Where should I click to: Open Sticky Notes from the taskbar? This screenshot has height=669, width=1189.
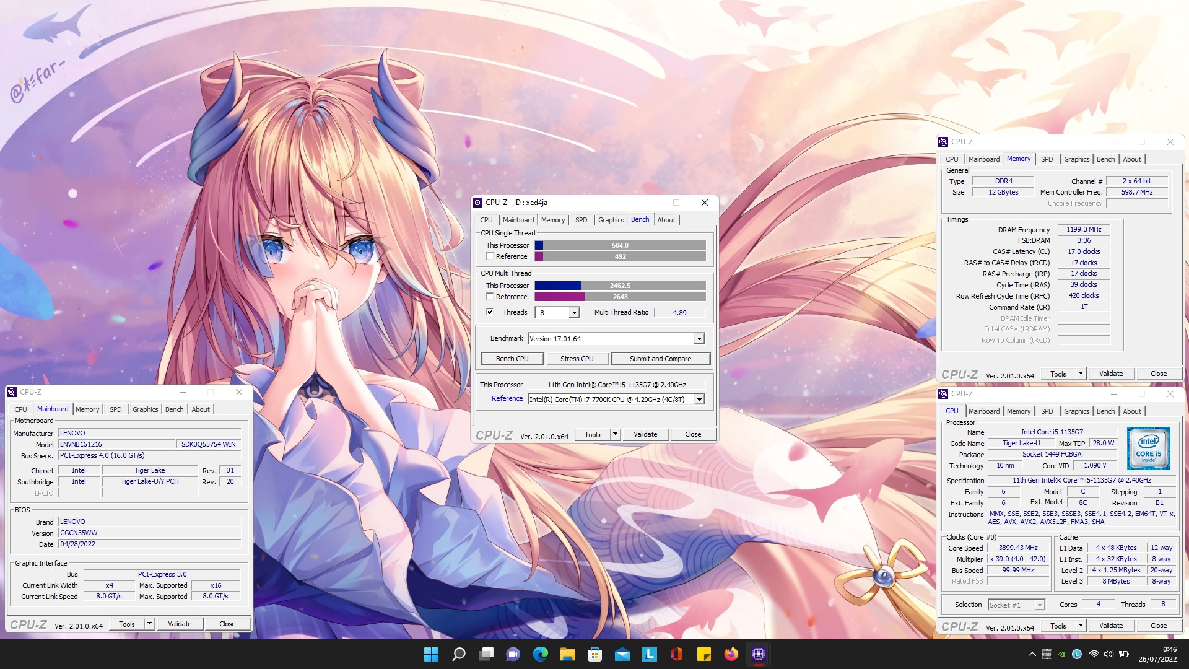[704, 654]
